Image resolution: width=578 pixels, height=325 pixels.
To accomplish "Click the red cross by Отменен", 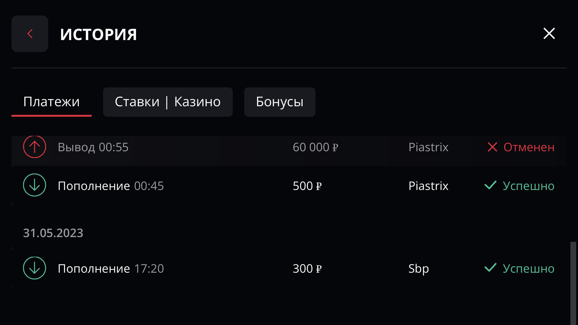I will (x=492, y=147).
